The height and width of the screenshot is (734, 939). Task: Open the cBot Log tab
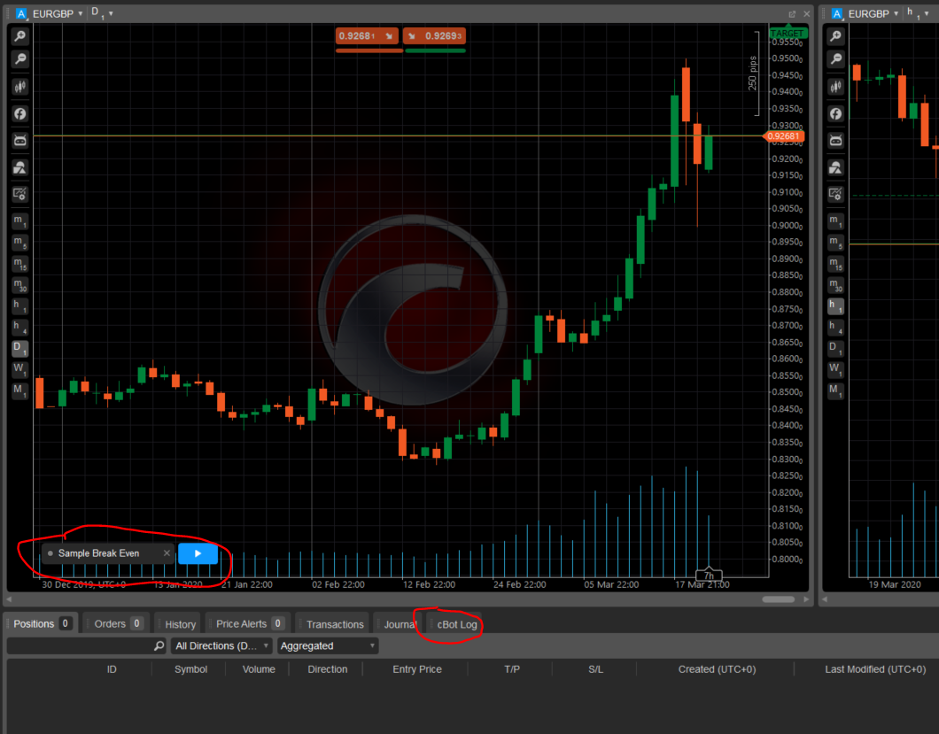[x=454, y=624]
